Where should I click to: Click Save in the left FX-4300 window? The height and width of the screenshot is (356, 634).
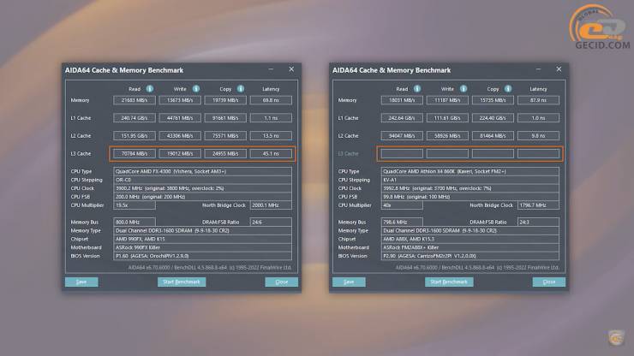(x=81, y=282)
